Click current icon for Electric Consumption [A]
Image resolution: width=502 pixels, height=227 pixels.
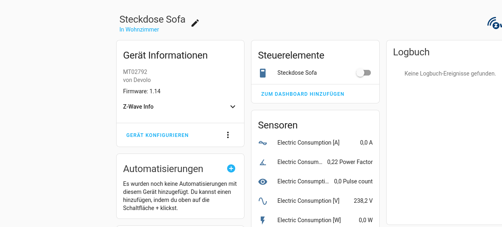click(x=263, y=143)
